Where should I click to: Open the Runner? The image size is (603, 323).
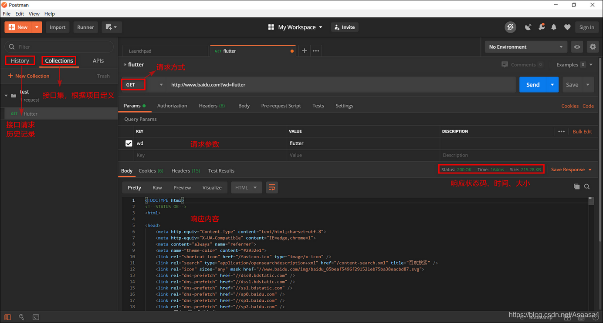click(x=85, y=27)
